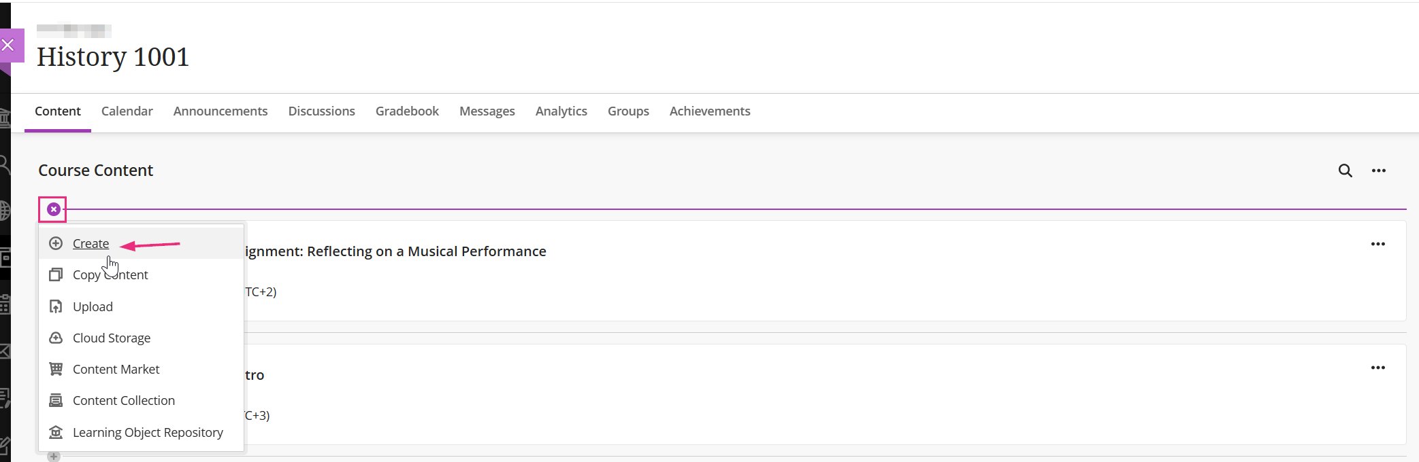Viewport: 1419px width, 462px height.
Task: Choose Upload from the menu
Action: [x=141, y=306]
